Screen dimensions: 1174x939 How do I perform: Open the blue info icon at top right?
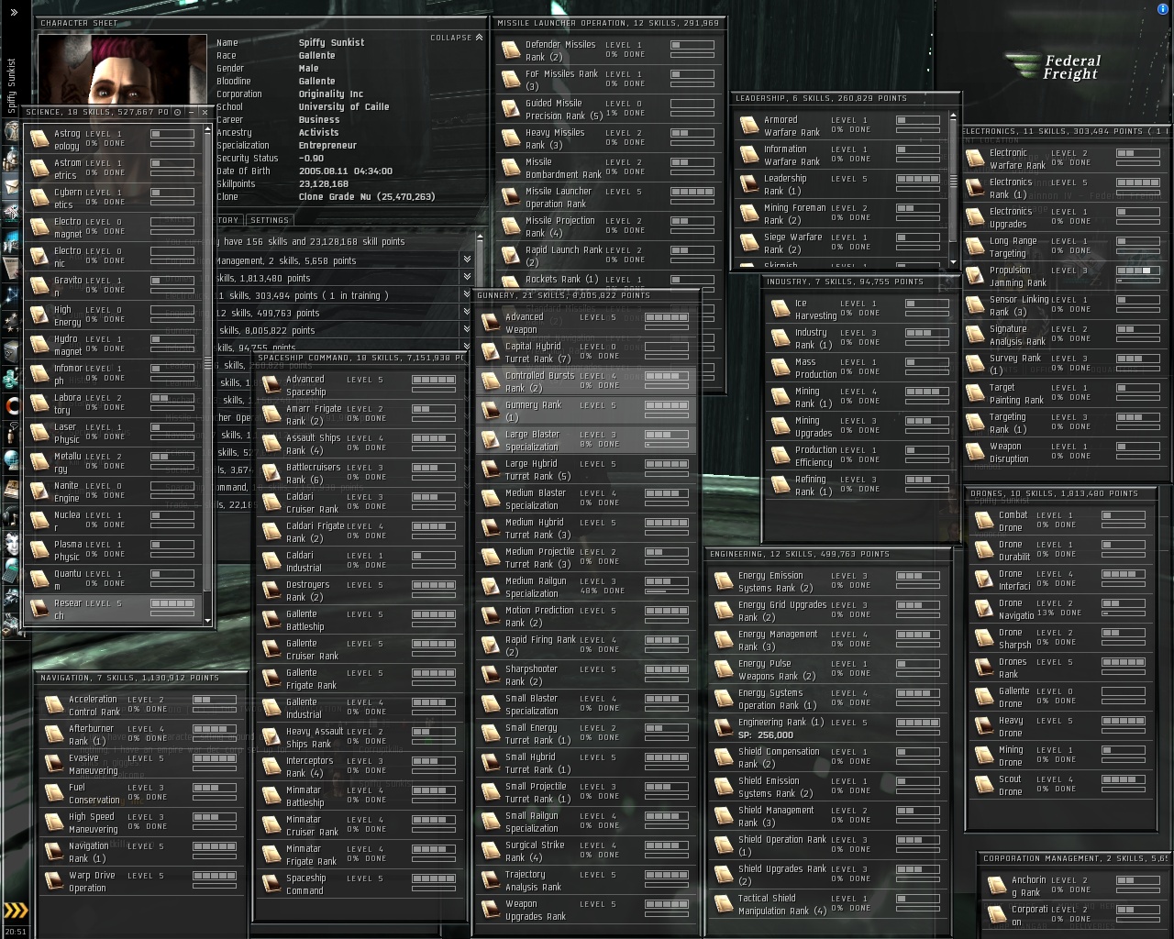[x=1163, y=8]
